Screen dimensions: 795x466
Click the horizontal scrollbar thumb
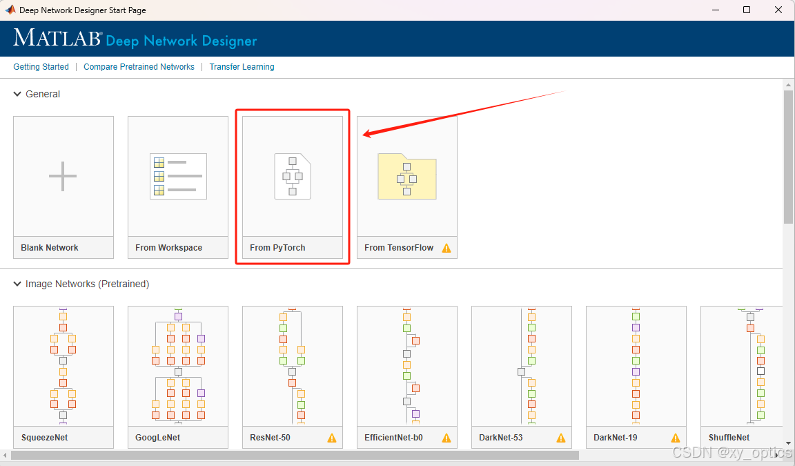295,456
